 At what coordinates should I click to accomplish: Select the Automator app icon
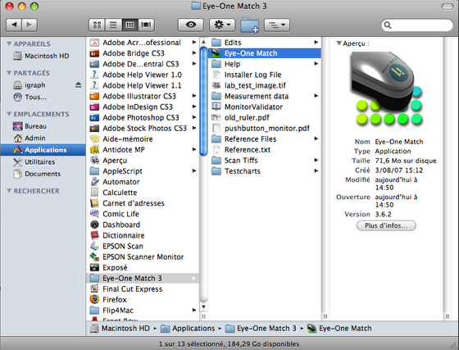coord(94,182)
